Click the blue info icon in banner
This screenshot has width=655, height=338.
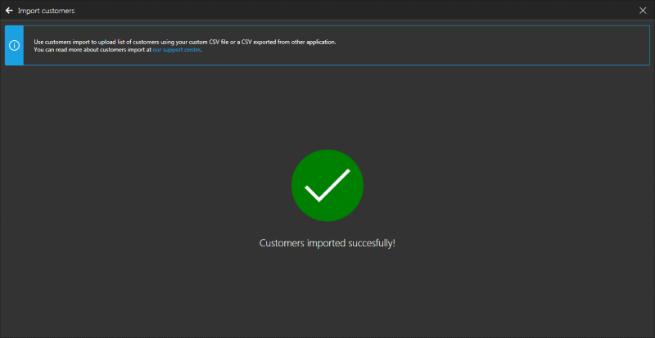[x=14, y=46]
